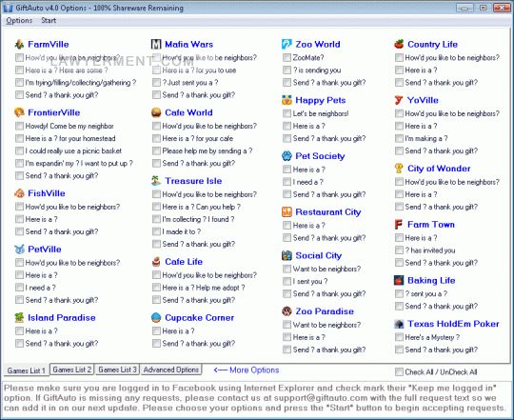Image resolution: width=514 pixels, height=420 pixels.
Task: Enable 'Let's be neighbors!' under Happy Pets
Action: tap(287, 113)
